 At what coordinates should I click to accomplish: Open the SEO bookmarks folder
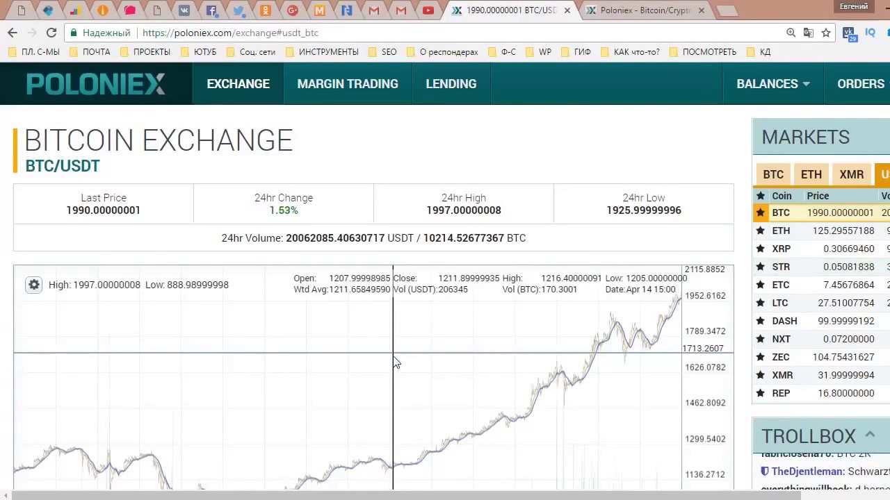pyautogui.click(x=382, y=52)
